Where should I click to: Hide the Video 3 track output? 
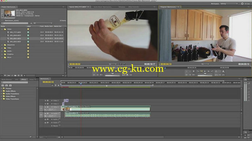pyautogui.click(x=45, y=101)
